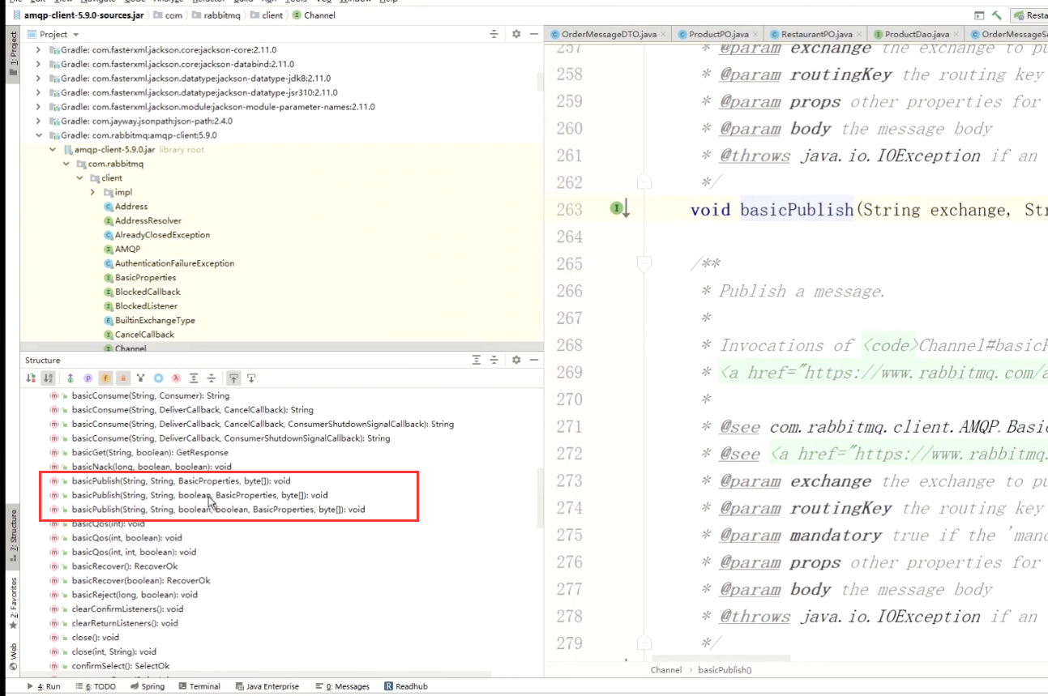Click the implementation gutter icon on line 263
This screenshot has height=696, width=1048.
pos(619,209)
